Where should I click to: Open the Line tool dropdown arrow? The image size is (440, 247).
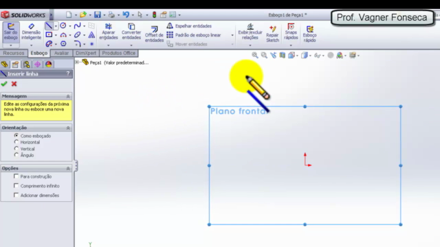click(x=56, y=26)
